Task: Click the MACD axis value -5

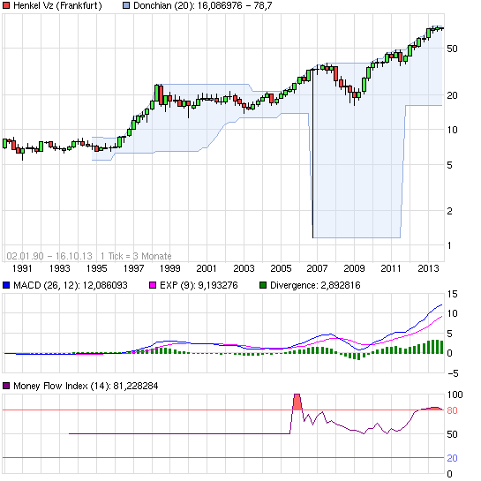Action: tap(453, 373)
